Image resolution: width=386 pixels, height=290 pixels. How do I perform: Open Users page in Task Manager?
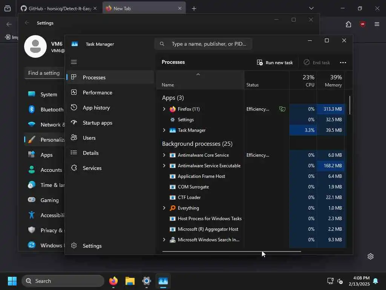[x=110, y=138]
